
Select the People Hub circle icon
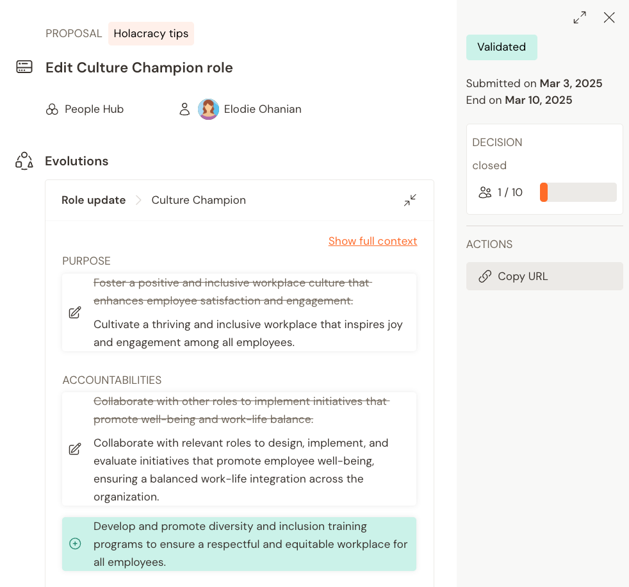(x=51, y=109)
